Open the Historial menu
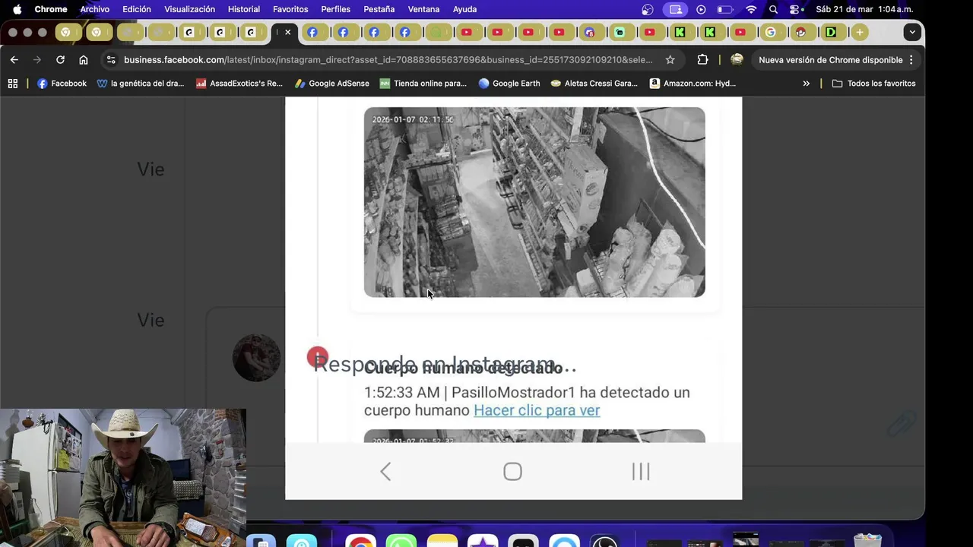973x547 pixels. point(244,9)
